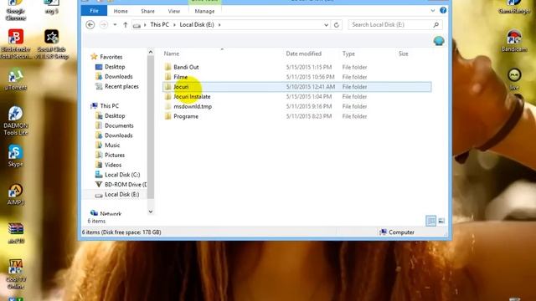The image size is (536, 301).
Task: Select Local Disk (C:) in navigation pane
Action: pyautogui.click(x=122, y=175)
